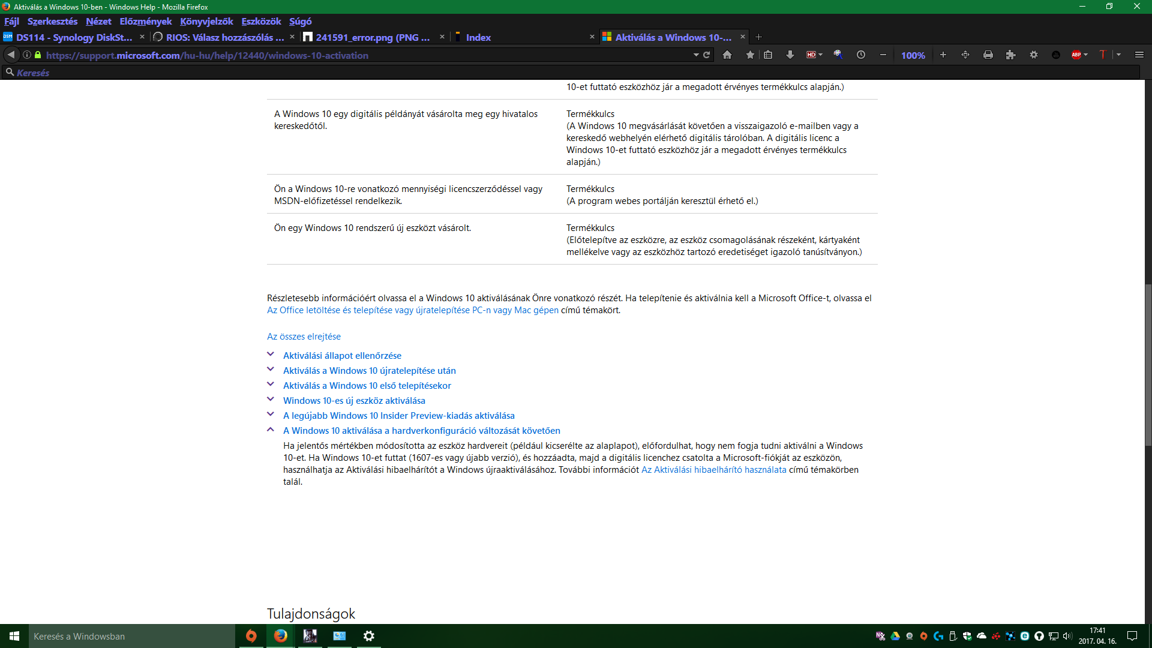This screenshot has height=648, width=1152.
Task: Open the Eszközök menu
Action: 261,21
